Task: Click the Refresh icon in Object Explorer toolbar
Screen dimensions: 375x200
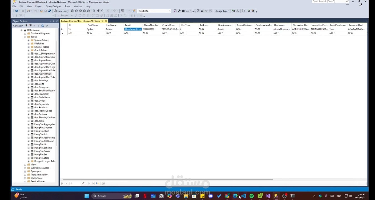Action: click(x=42, y=26)
